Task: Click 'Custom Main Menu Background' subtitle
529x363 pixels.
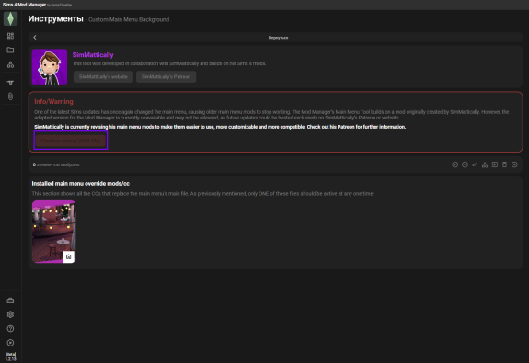Action: [129, 19]
